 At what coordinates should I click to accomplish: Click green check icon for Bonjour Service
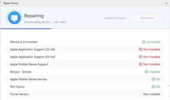coord(146,72)
